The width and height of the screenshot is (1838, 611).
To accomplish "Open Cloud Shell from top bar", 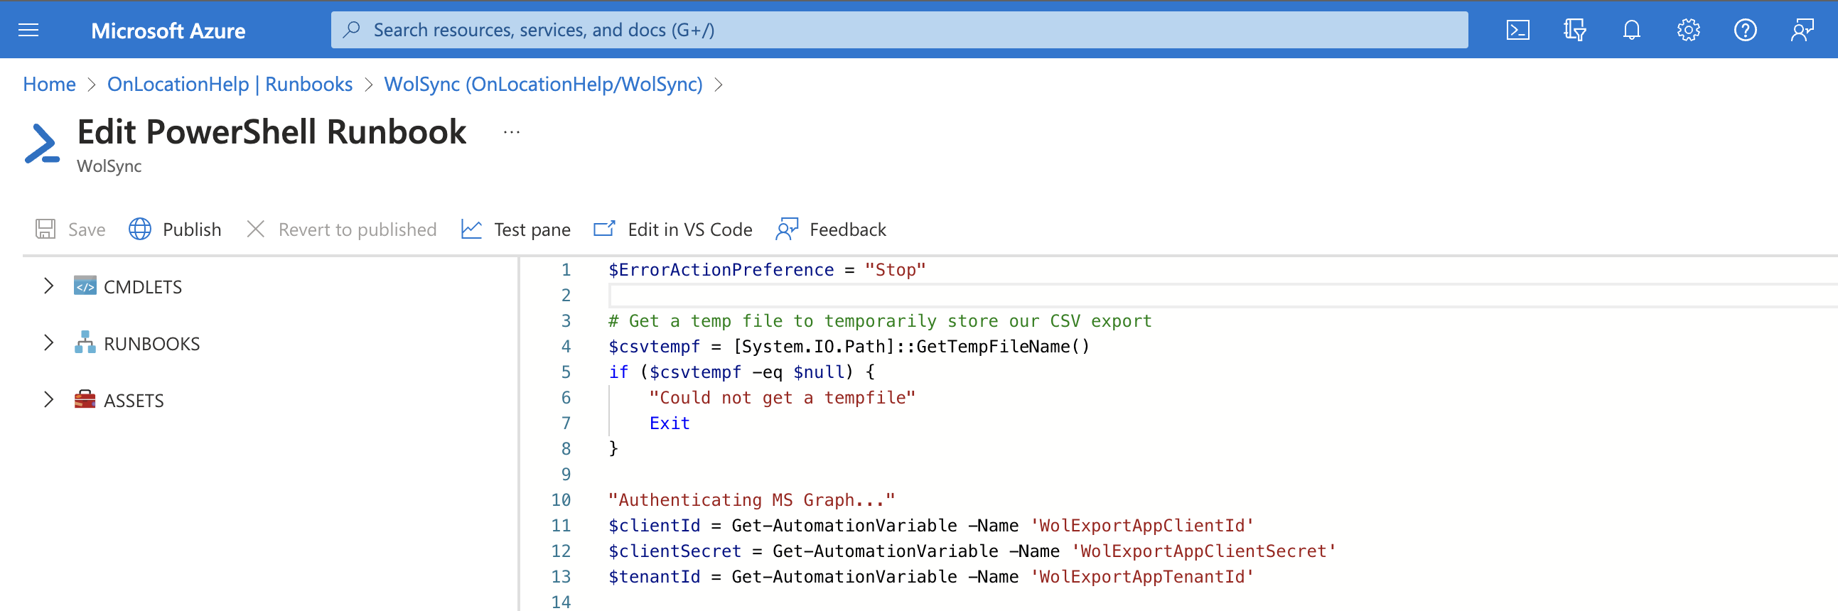I will pyautogui.click(x=1517, y=30).
